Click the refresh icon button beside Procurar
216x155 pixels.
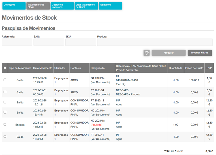146,53
